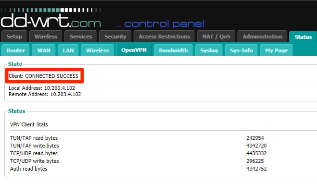317x185 pixels.
Task: View the Syslog sub-tab
Action: click(209, 50)
